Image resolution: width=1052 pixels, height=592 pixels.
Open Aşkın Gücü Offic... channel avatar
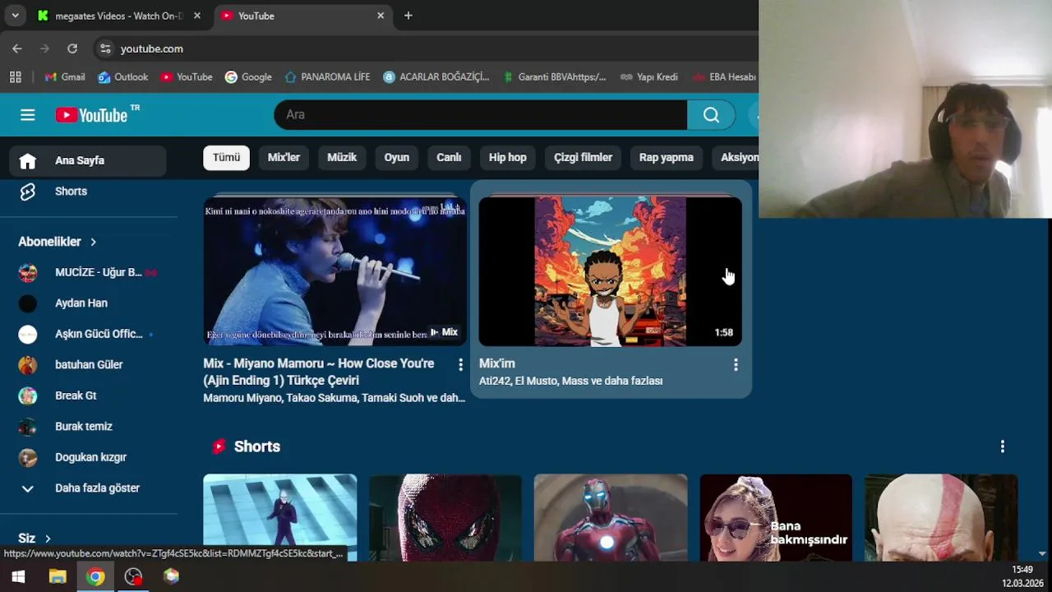pyautogui.click(x=28, y=334)
